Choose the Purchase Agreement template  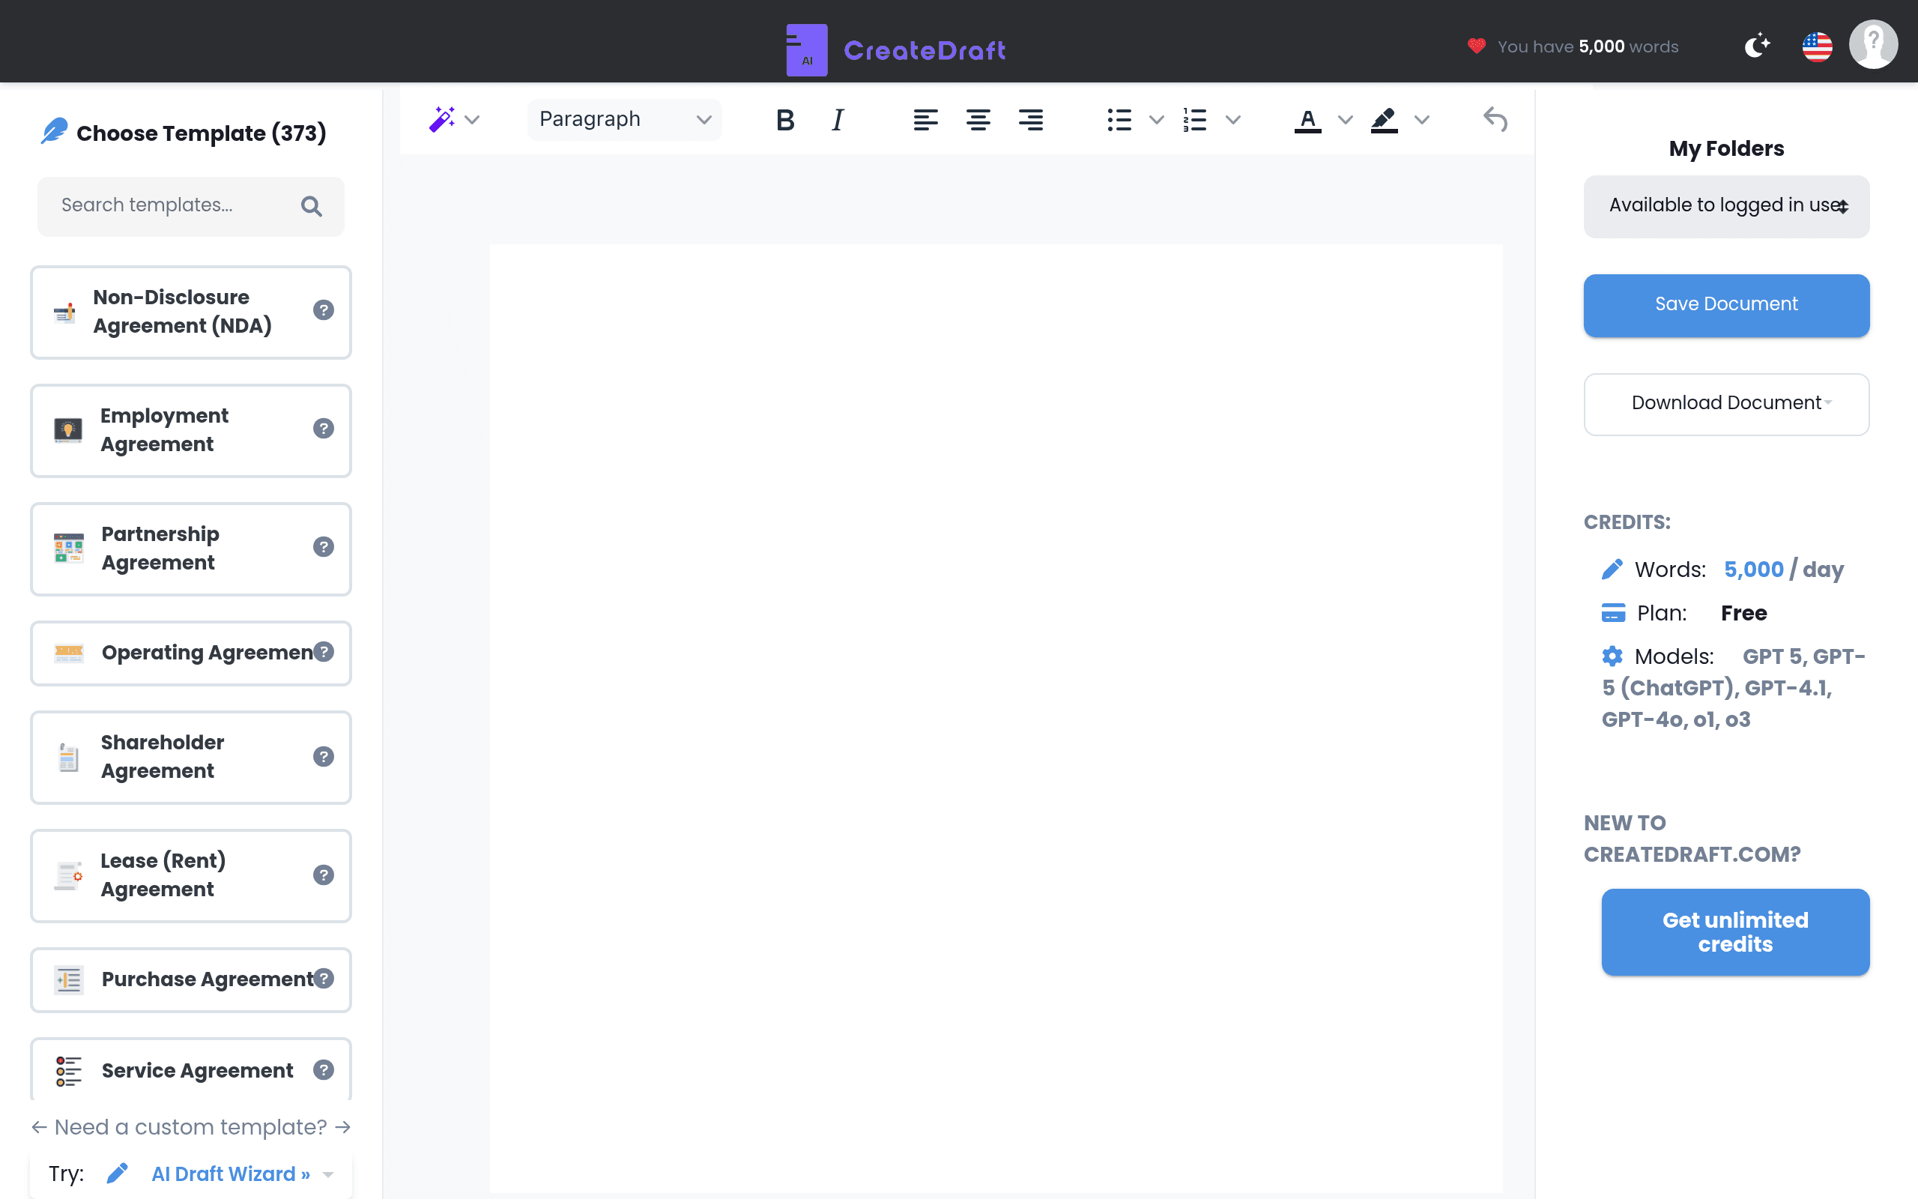click(x=191, y=979)
